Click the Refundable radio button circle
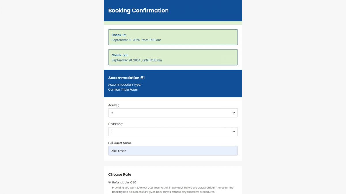Viewport: 346px width, 194px height. click(109, 182)
